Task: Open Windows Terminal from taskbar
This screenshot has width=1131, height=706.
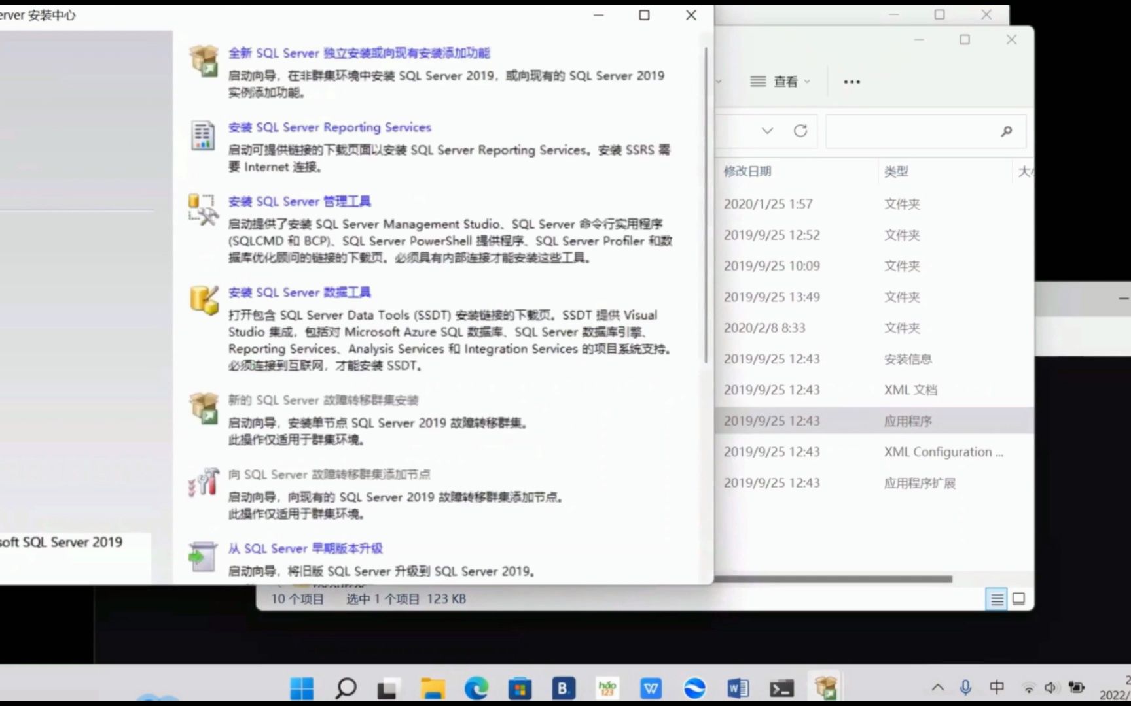Action: pos(781,688)
